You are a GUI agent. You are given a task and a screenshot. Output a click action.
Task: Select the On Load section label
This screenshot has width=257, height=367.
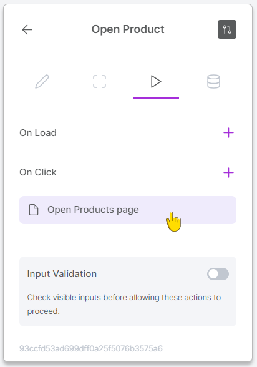point(38,133)
